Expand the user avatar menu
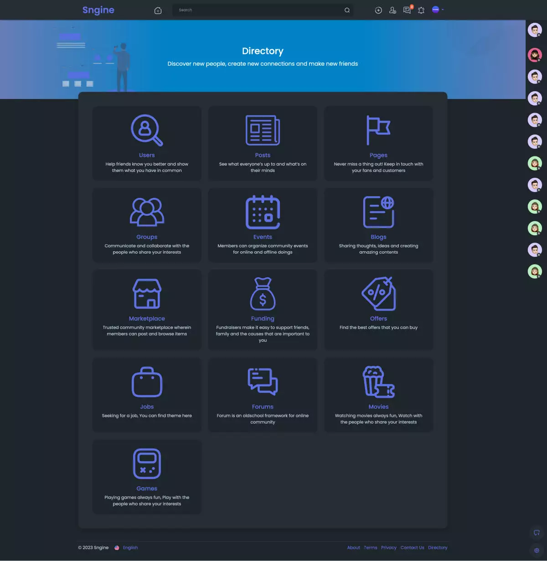547x561 pixels. coord(437,10)
